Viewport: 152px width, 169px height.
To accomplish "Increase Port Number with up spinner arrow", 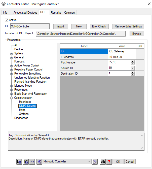I will [x=133, y=61].
